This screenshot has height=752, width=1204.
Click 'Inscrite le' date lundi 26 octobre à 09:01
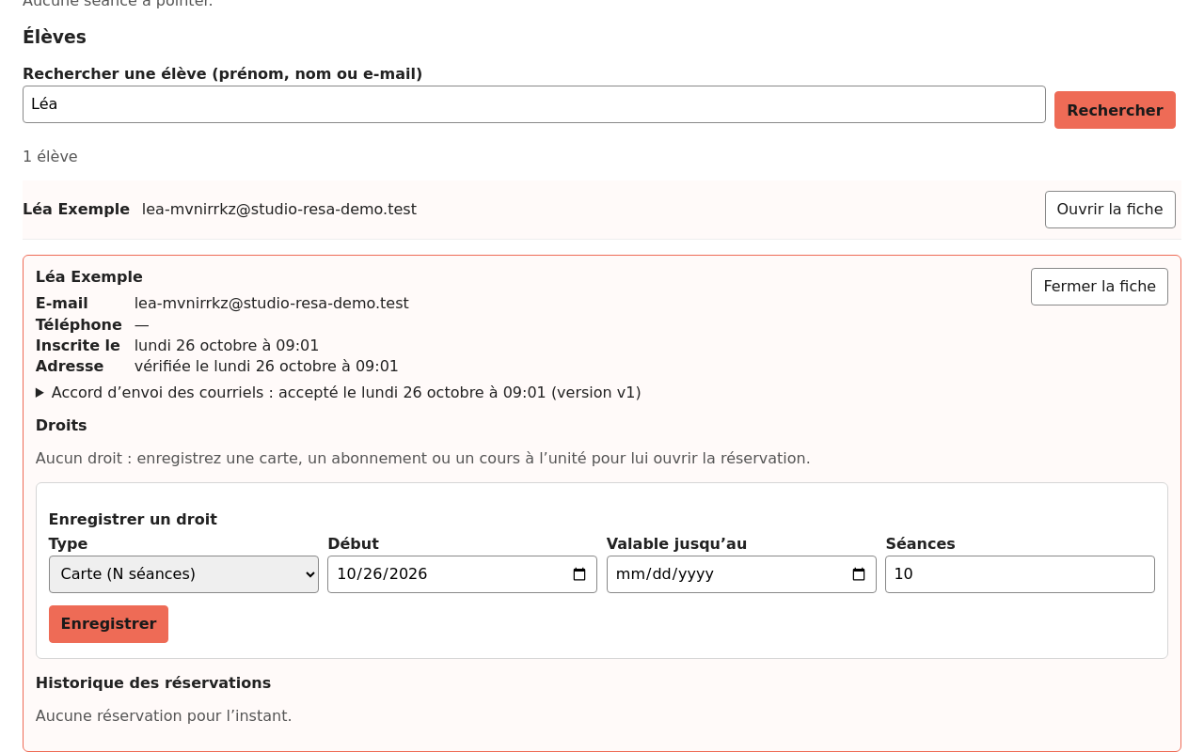(227, 346)
